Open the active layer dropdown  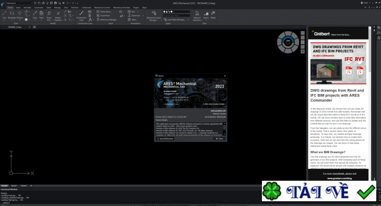click(176, 11)
